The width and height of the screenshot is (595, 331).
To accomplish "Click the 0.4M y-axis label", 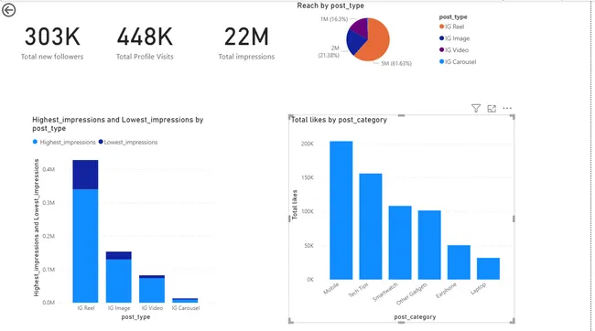I will pos(49,169).
